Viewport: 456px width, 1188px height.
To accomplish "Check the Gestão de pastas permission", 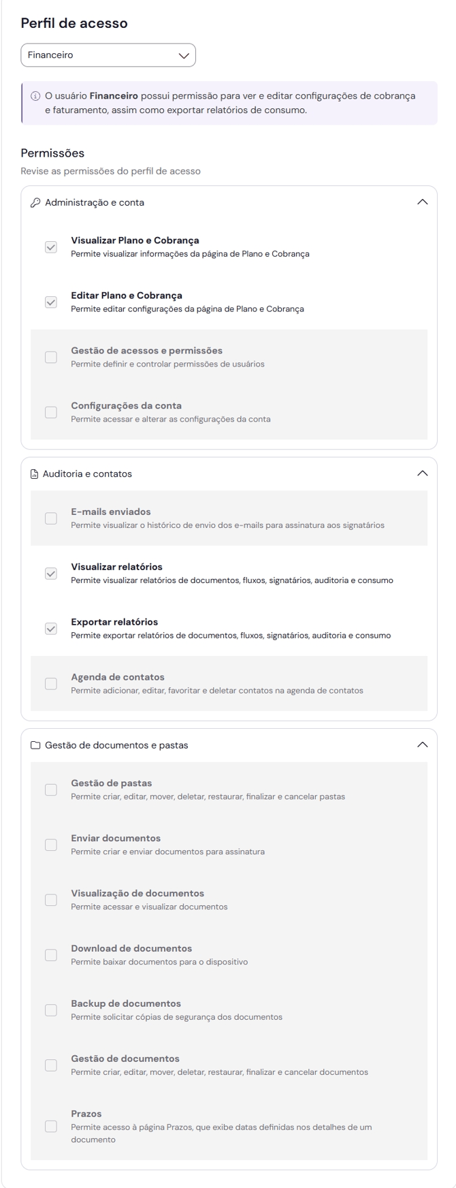I will (x=51, y=790).
